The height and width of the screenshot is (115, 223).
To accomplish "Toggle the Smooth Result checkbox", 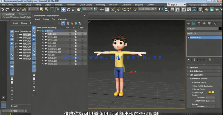I will 193,83.
